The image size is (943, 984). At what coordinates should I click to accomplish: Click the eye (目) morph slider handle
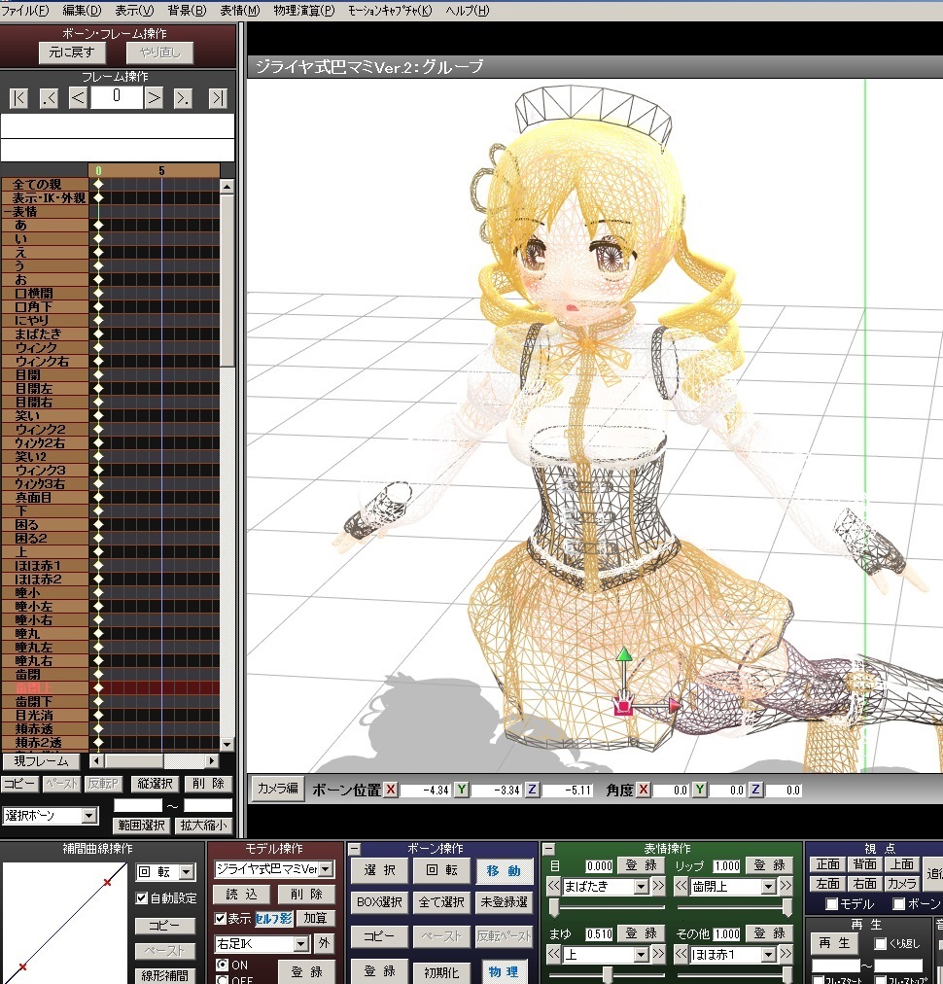click(554, 907)
